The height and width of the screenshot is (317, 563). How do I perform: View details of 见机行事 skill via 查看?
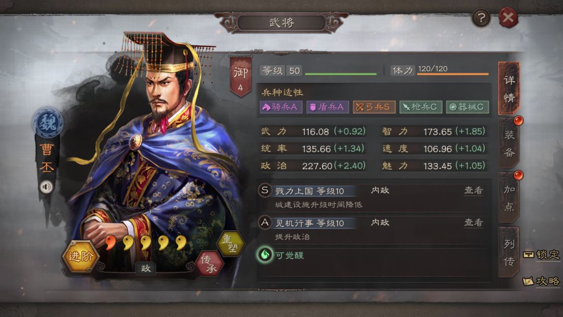[x=473, y=223]
